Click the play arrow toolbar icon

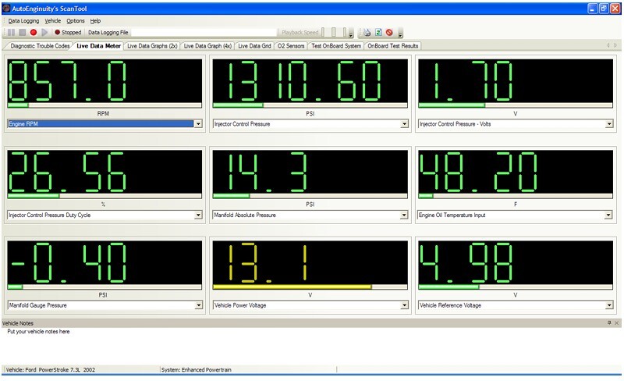click(x=44, y=33)
